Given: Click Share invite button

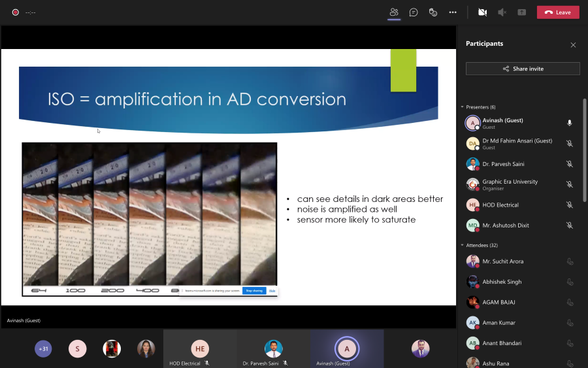Looking at the screenshot, I should tap(523, 69).
